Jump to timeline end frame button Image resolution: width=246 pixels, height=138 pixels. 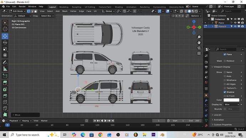click(x=113, y=121)
